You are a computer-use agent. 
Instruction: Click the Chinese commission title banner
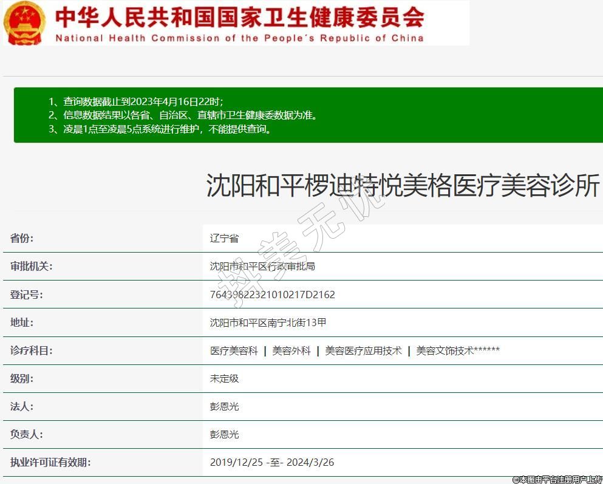[239, 17]
